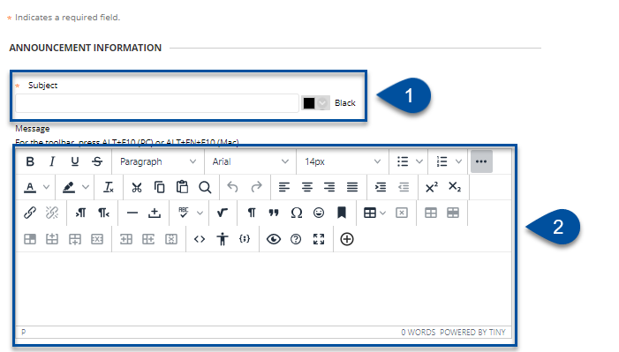Insert a special character with Omega icon

(x=296, y=213)
